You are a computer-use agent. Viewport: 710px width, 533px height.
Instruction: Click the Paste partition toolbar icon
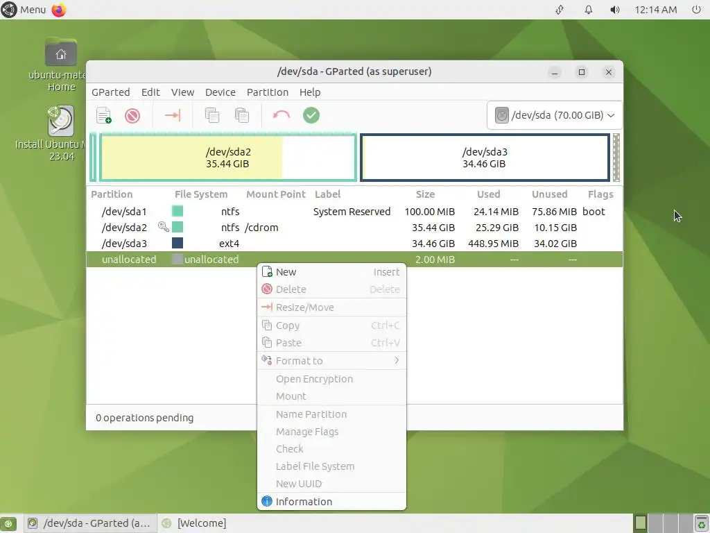point(242,115)
